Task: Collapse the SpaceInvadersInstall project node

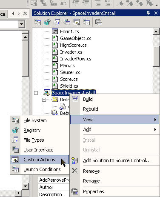Action: [36, 93]
